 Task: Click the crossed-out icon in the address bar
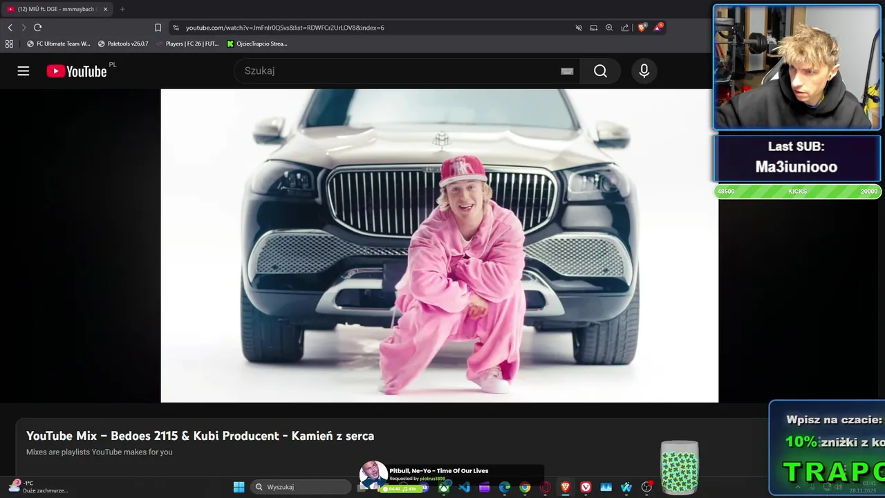(579, 28)
